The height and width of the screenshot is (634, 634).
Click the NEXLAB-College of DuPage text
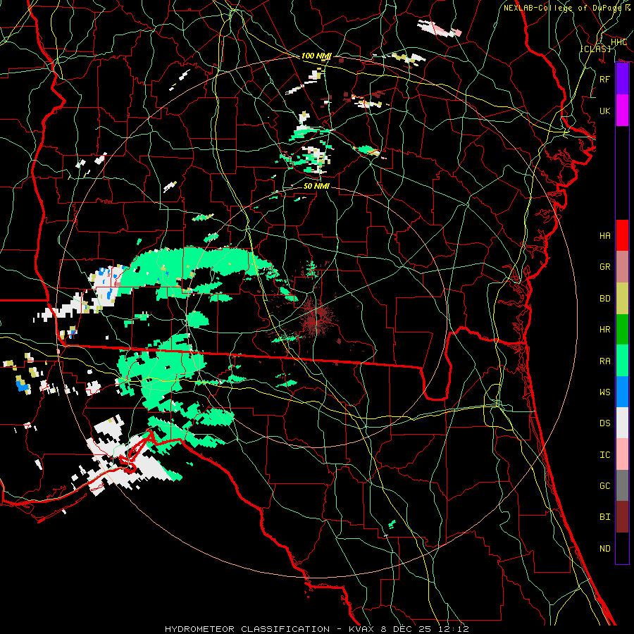[562, 8]
